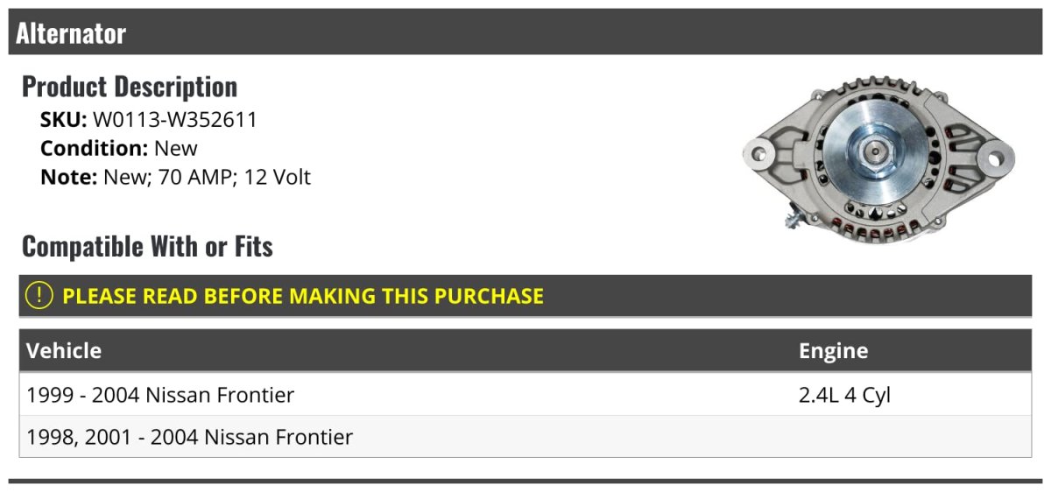Click the Compatible With or Fits heading

pos(147,247)
